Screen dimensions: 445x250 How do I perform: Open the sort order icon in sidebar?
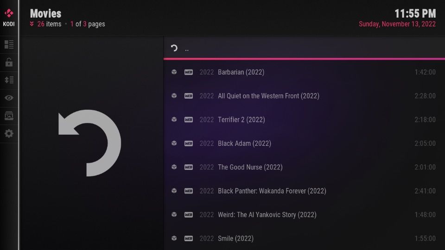click(x=9, y=80)
